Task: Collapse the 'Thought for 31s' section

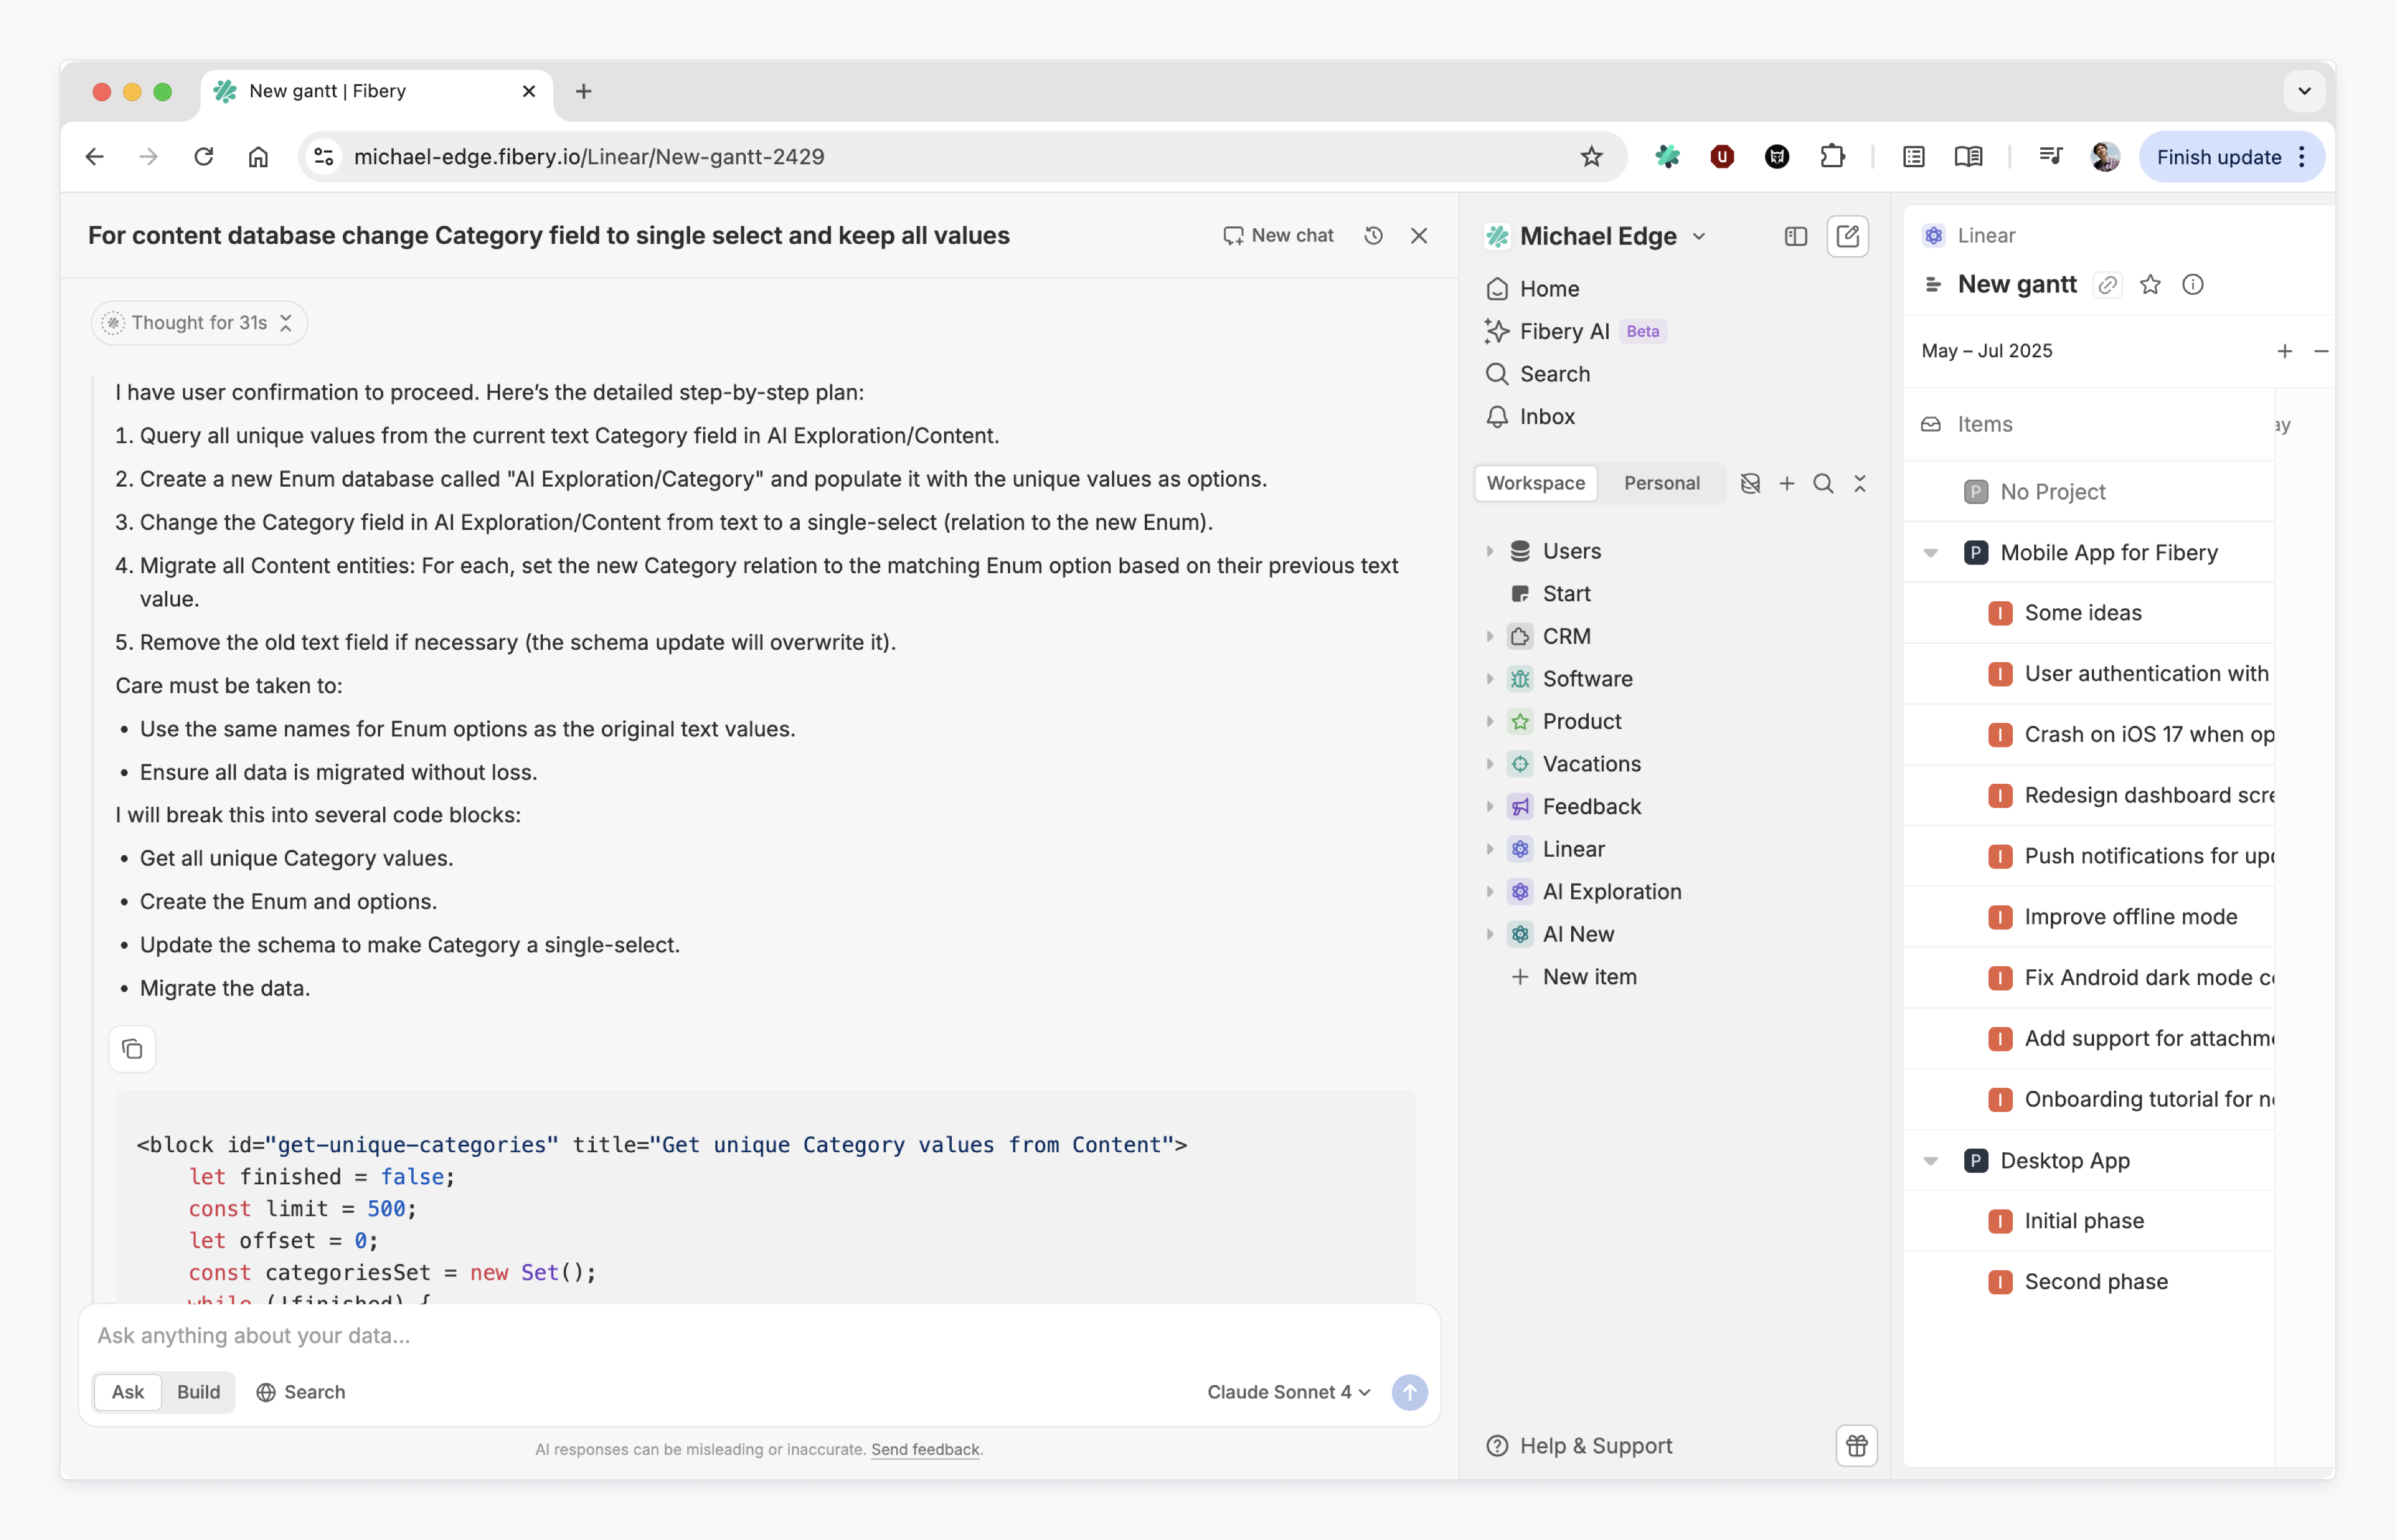Action: point(199,323)
